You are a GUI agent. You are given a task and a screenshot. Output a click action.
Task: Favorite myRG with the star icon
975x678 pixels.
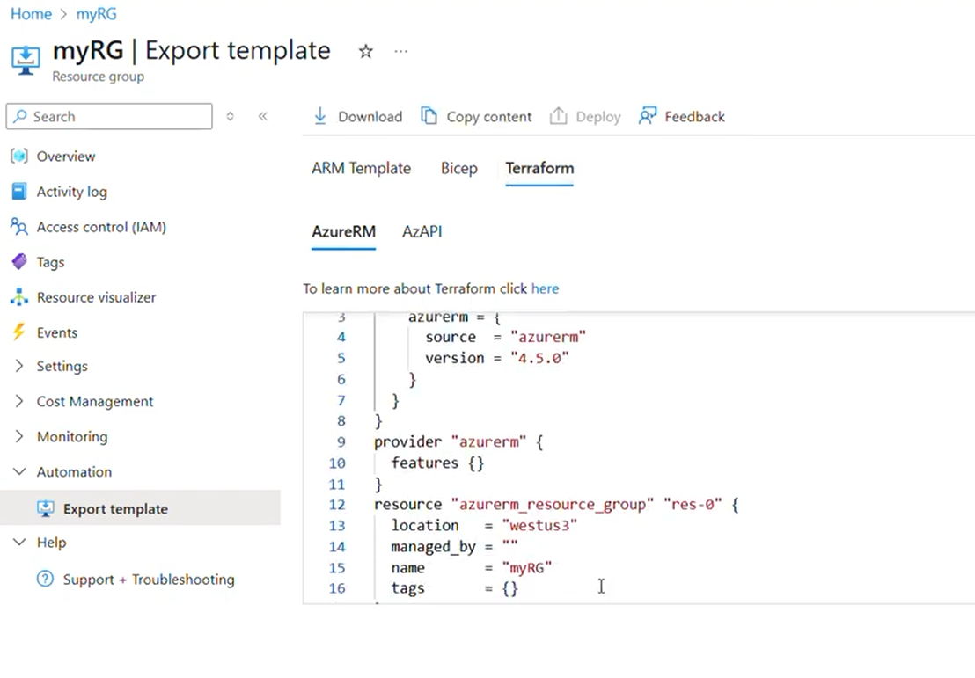click(366, 52)
